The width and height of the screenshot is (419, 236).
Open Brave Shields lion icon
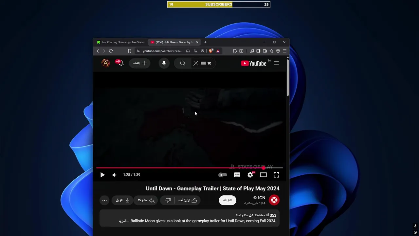pyautogui.click(x=211, y=51)
